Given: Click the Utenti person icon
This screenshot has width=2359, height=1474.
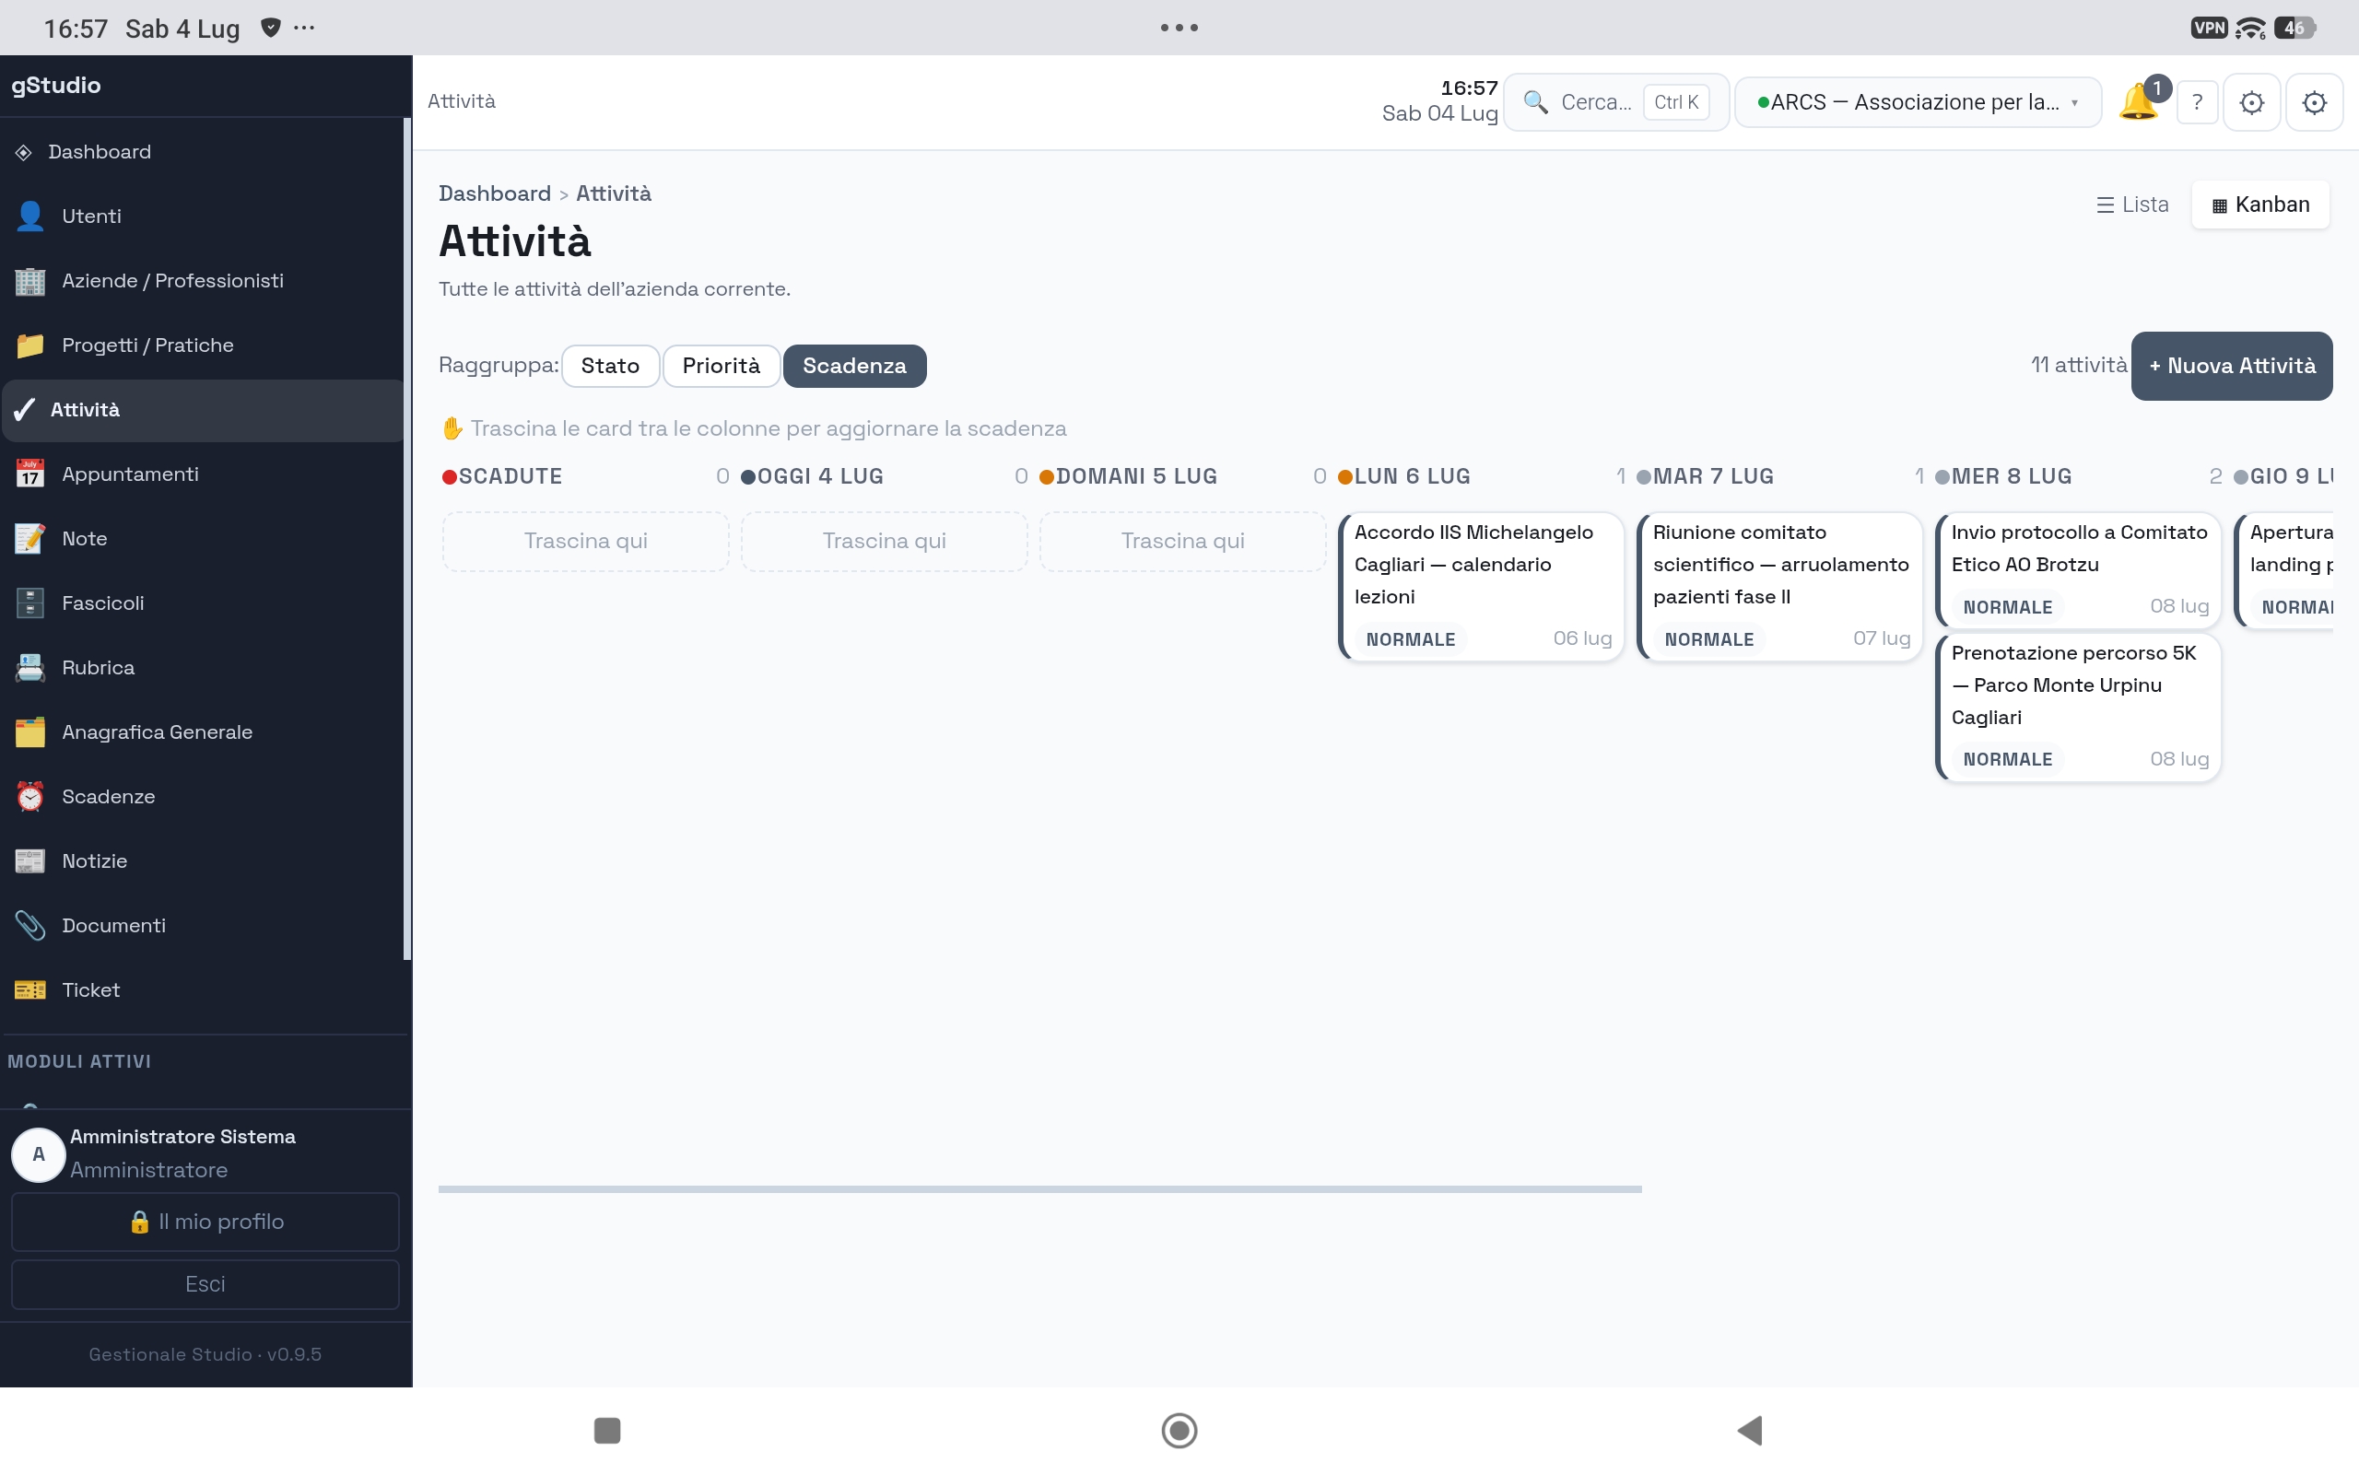Looking at the screenshot, I should [30, 216].
